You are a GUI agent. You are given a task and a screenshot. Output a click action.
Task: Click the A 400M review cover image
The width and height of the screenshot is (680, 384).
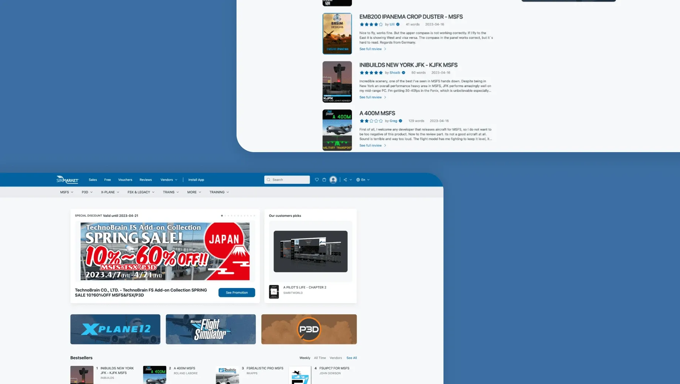337,130
